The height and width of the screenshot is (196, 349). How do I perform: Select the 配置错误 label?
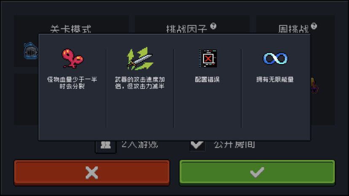coord(207,79)
